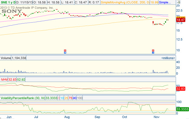Click the blue question-mark event icon near November
The image size is (189, 119).
[x=153, y=52]
